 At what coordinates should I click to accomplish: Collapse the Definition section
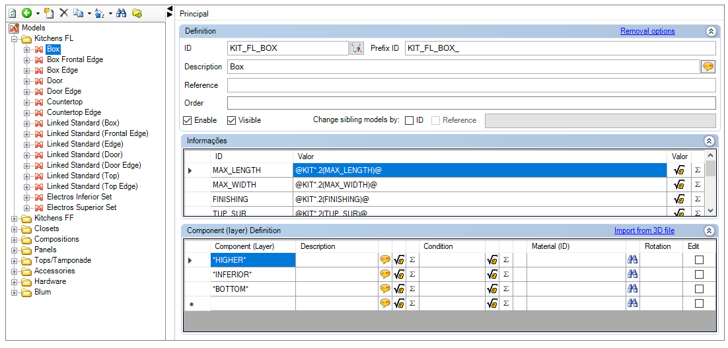pos(710,31)
